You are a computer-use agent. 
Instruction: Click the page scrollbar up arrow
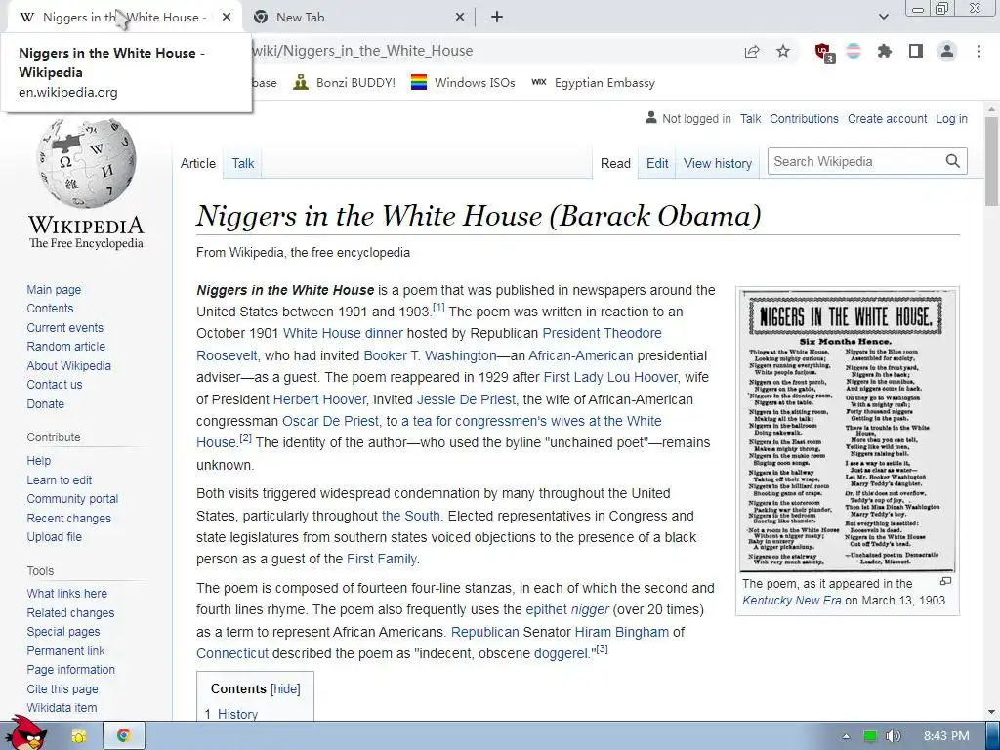pos(991,109)
